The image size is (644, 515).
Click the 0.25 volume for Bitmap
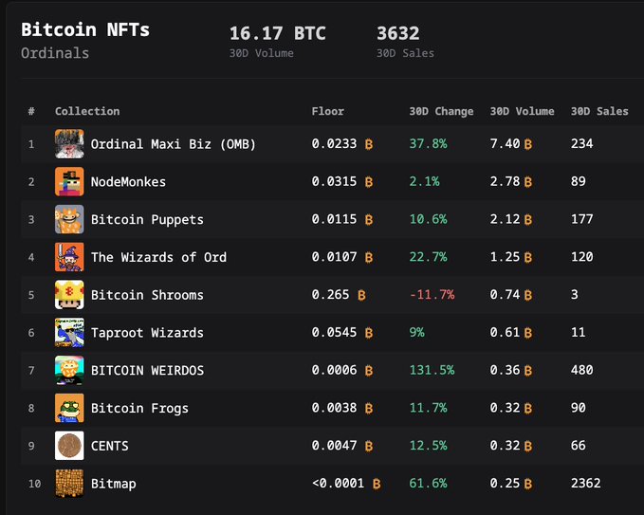coord(505,484)
